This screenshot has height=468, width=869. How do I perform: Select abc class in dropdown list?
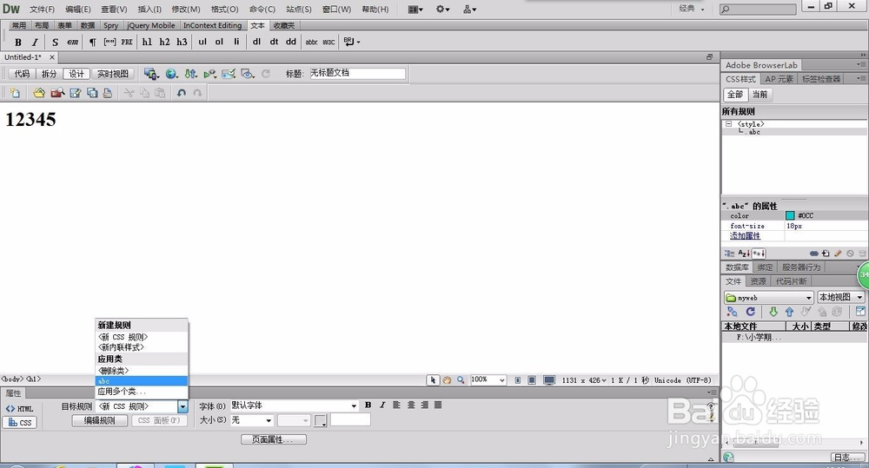pos(142,381)
